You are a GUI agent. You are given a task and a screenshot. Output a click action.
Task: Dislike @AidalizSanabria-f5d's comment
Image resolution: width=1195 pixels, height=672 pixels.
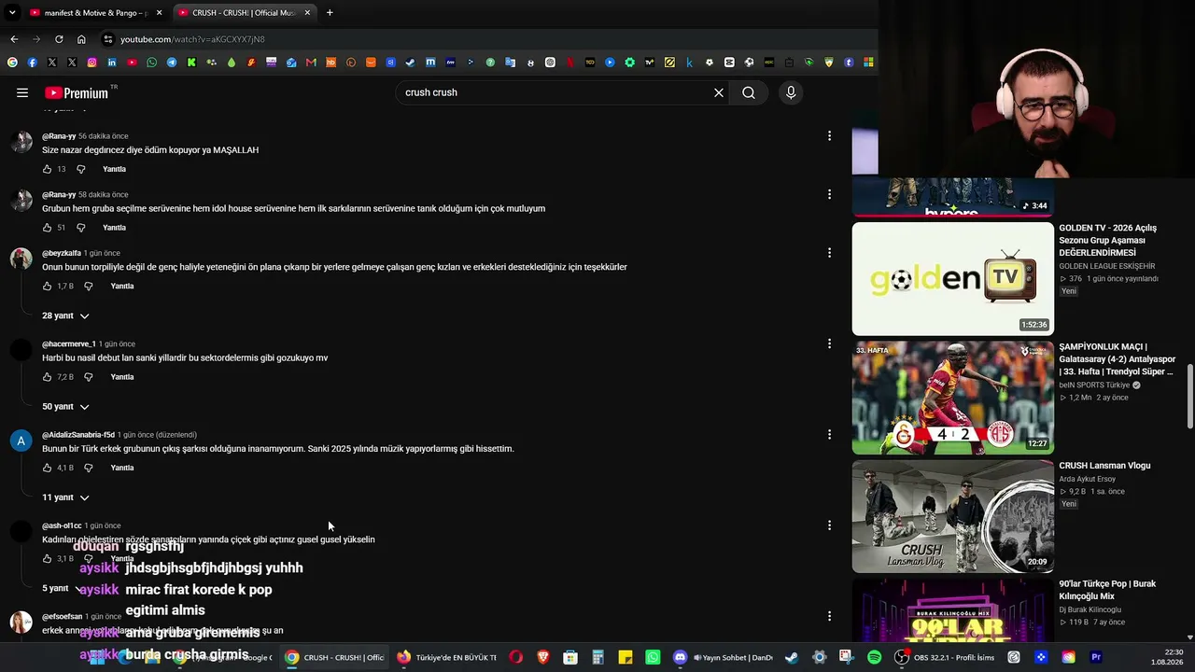(x=89, y=468)
